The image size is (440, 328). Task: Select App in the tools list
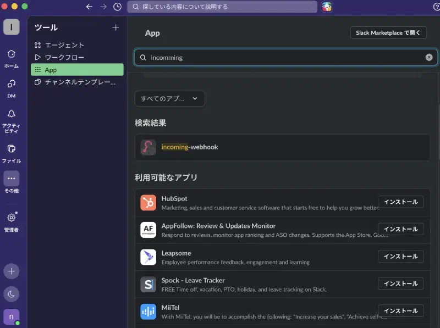[77, 70]
